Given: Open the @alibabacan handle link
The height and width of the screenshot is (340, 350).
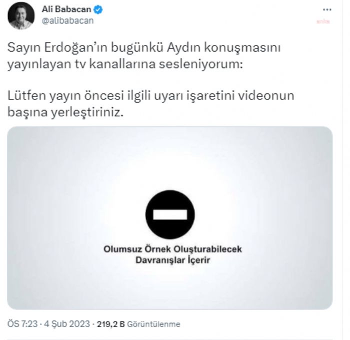Looking at the screenshot, I should pos(67,21).
